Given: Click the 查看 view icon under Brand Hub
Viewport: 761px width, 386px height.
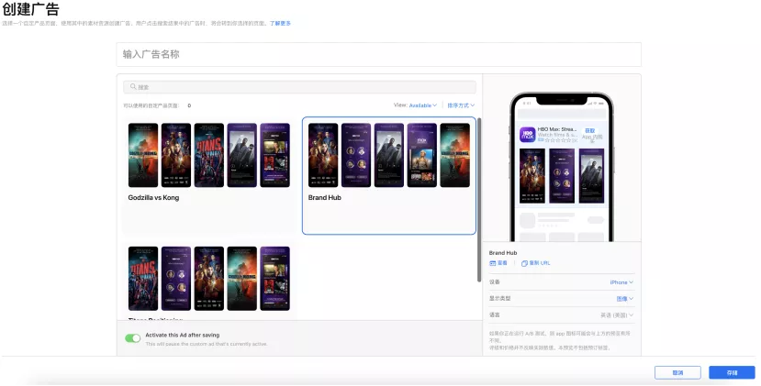Looking at the screenshot, I should (x=493, y=263).
